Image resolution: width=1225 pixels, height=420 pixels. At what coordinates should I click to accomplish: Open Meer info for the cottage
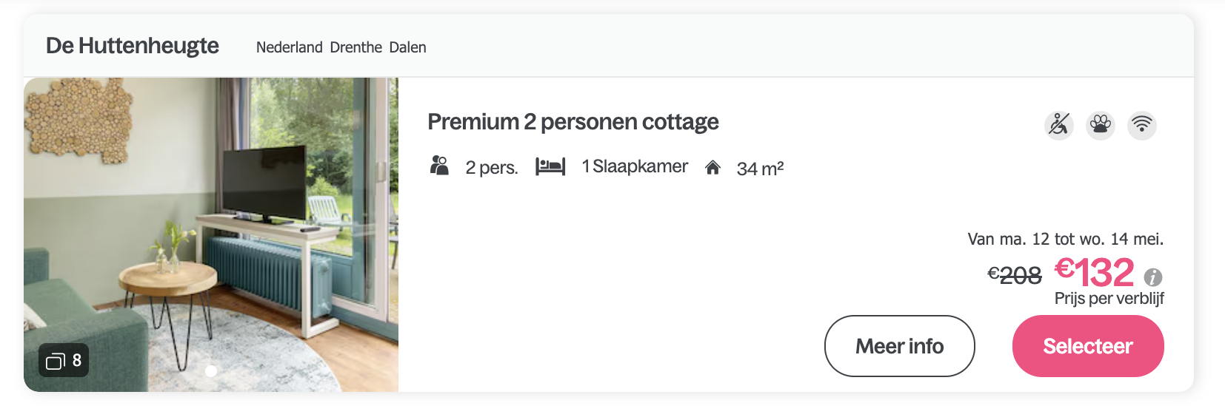899,346
